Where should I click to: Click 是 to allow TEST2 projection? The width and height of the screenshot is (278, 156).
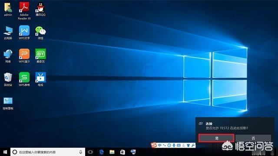216,138
